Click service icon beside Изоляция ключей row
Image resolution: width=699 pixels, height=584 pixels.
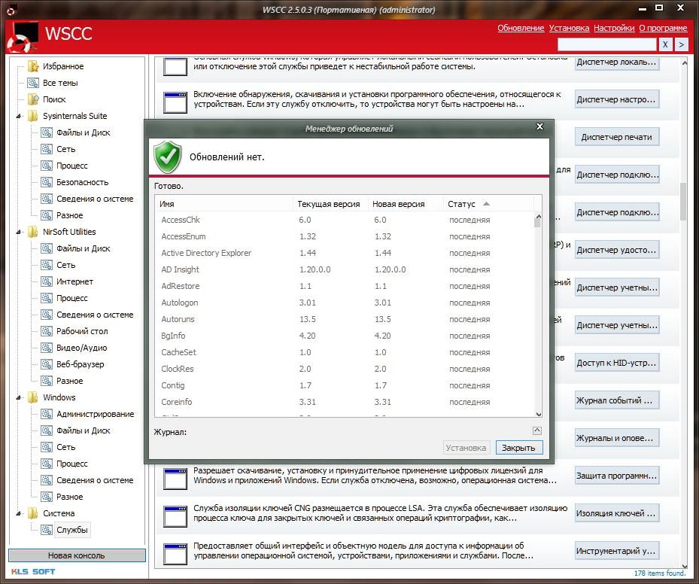point(175,516)
